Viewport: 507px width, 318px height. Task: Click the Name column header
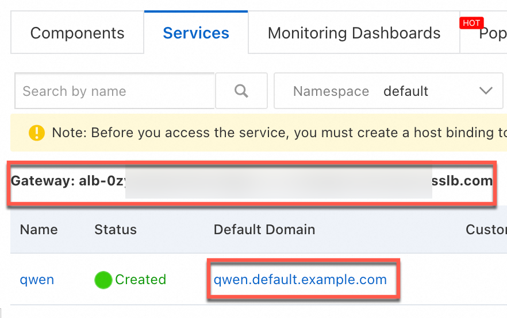[39, 230]
